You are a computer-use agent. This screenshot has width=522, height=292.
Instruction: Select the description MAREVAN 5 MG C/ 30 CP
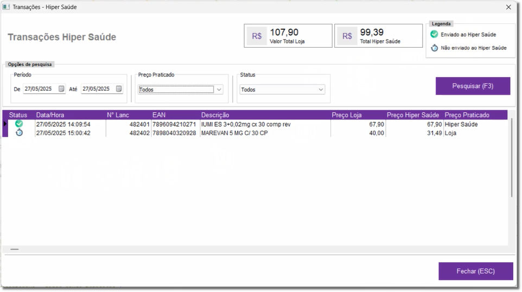[234, 133]
